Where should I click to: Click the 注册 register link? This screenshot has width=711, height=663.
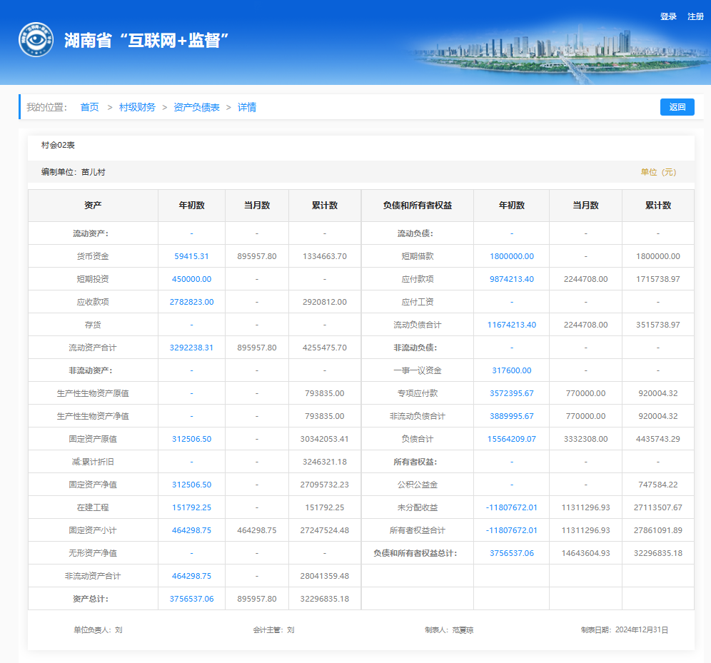click(x=695, y=16)
